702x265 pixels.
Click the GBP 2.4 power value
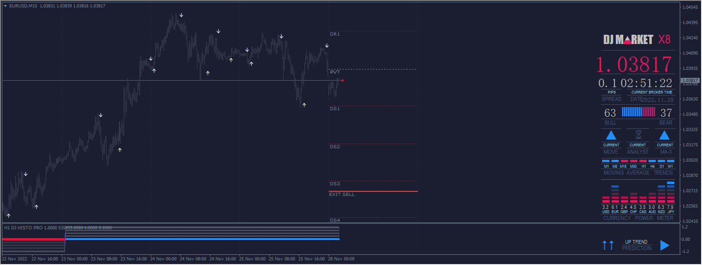tap(624, 207)
